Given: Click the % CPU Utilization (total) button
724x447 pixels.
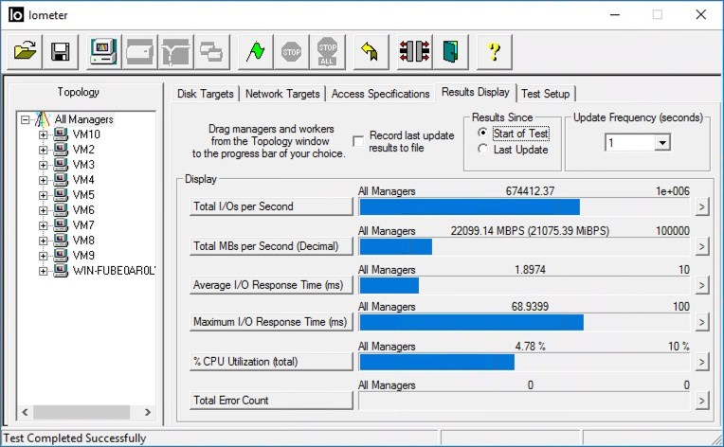Looking at the screenshot, I should click(x=271, y=362).
